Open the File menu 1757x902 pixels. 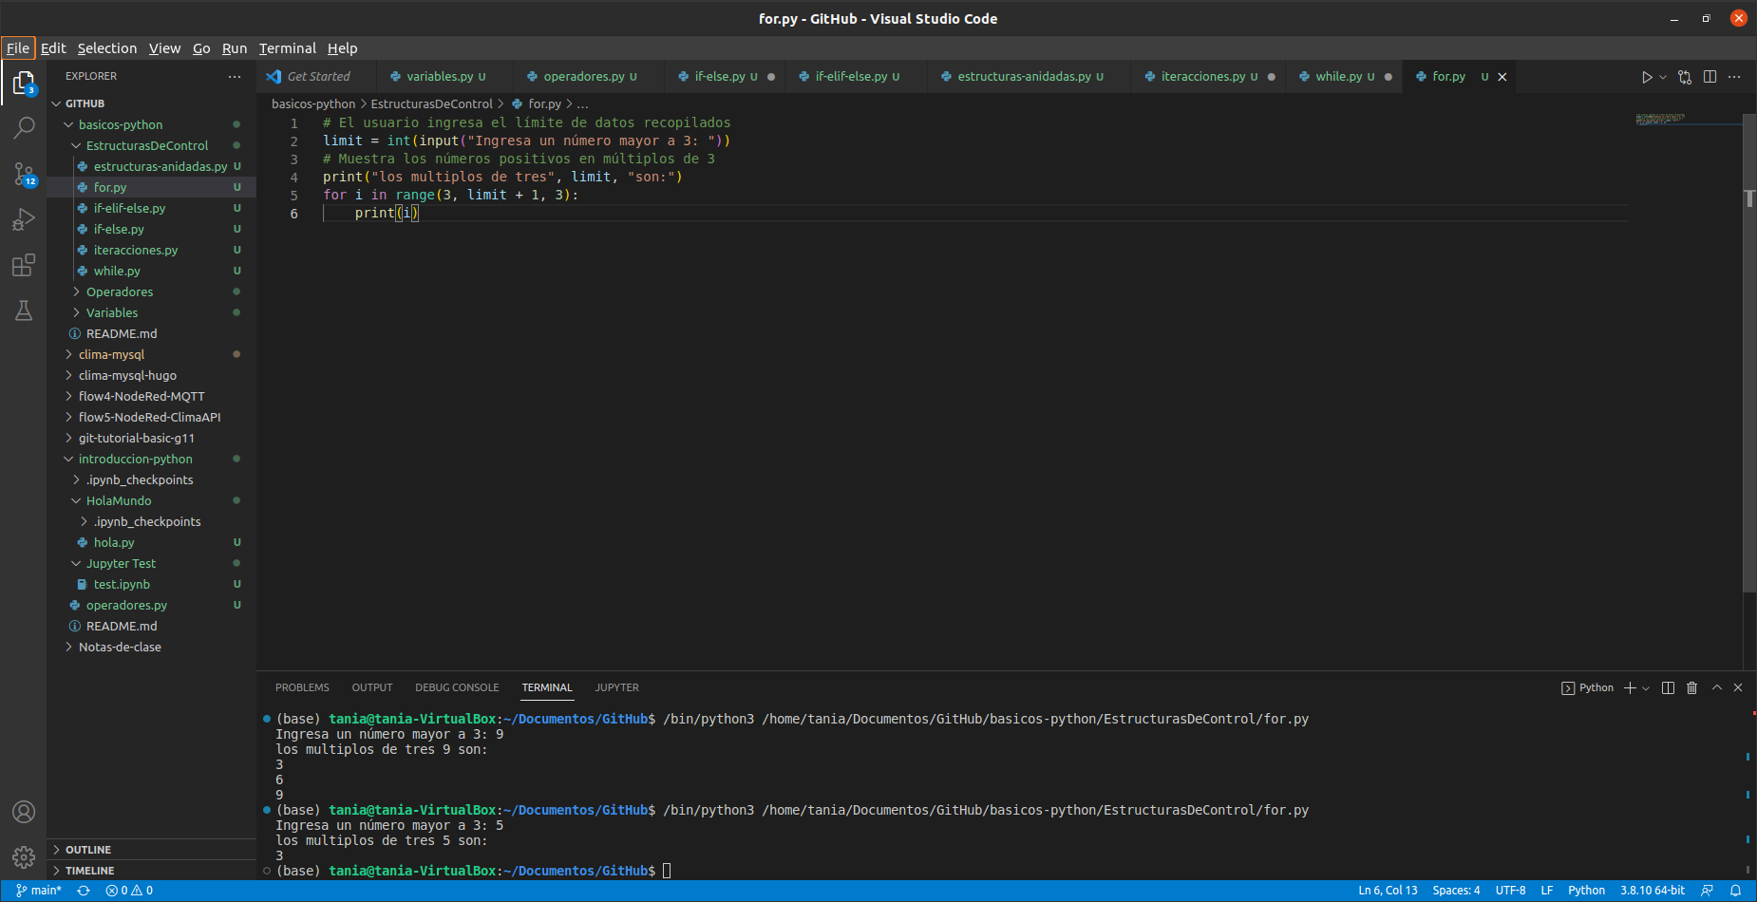click(18, 48)
